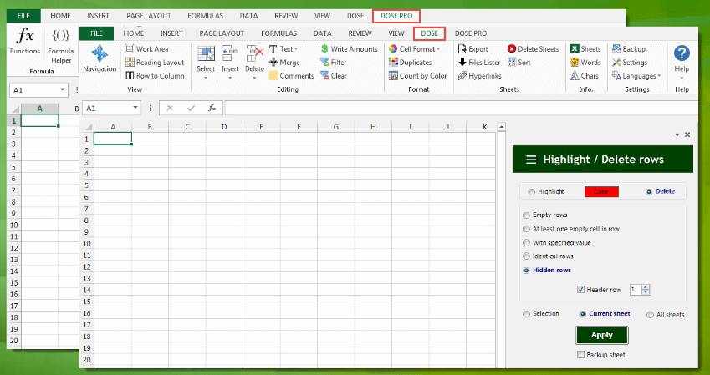Select cell A1 in front window
This screenshot has width=710, height=375.
click(113, 139)
